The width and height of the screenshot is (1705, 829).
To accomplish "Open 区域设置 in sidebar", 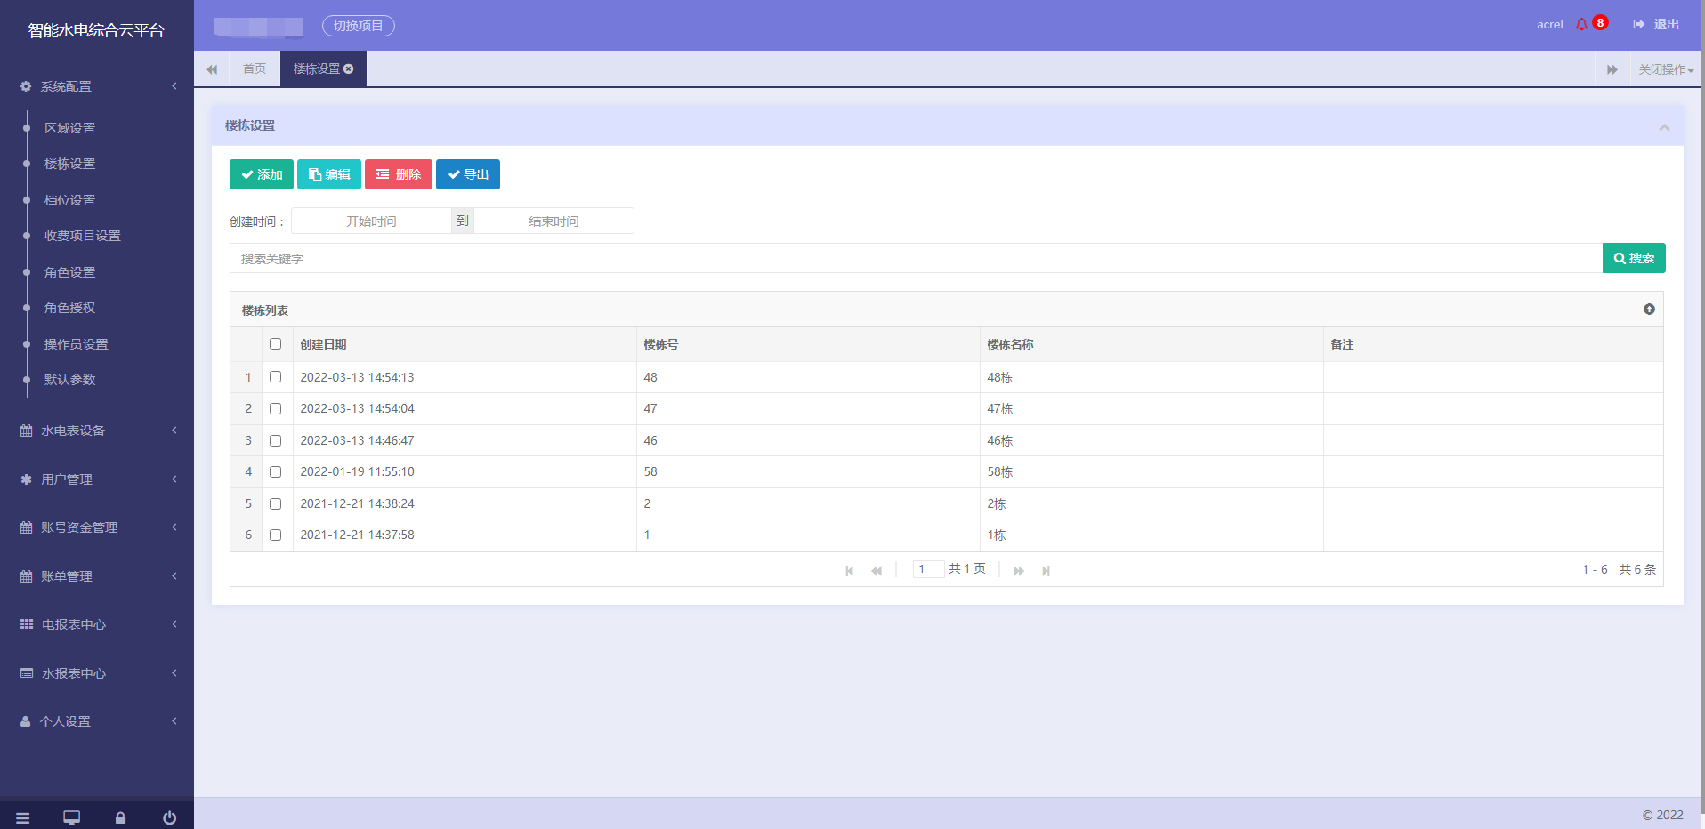I will pos(70,128).
